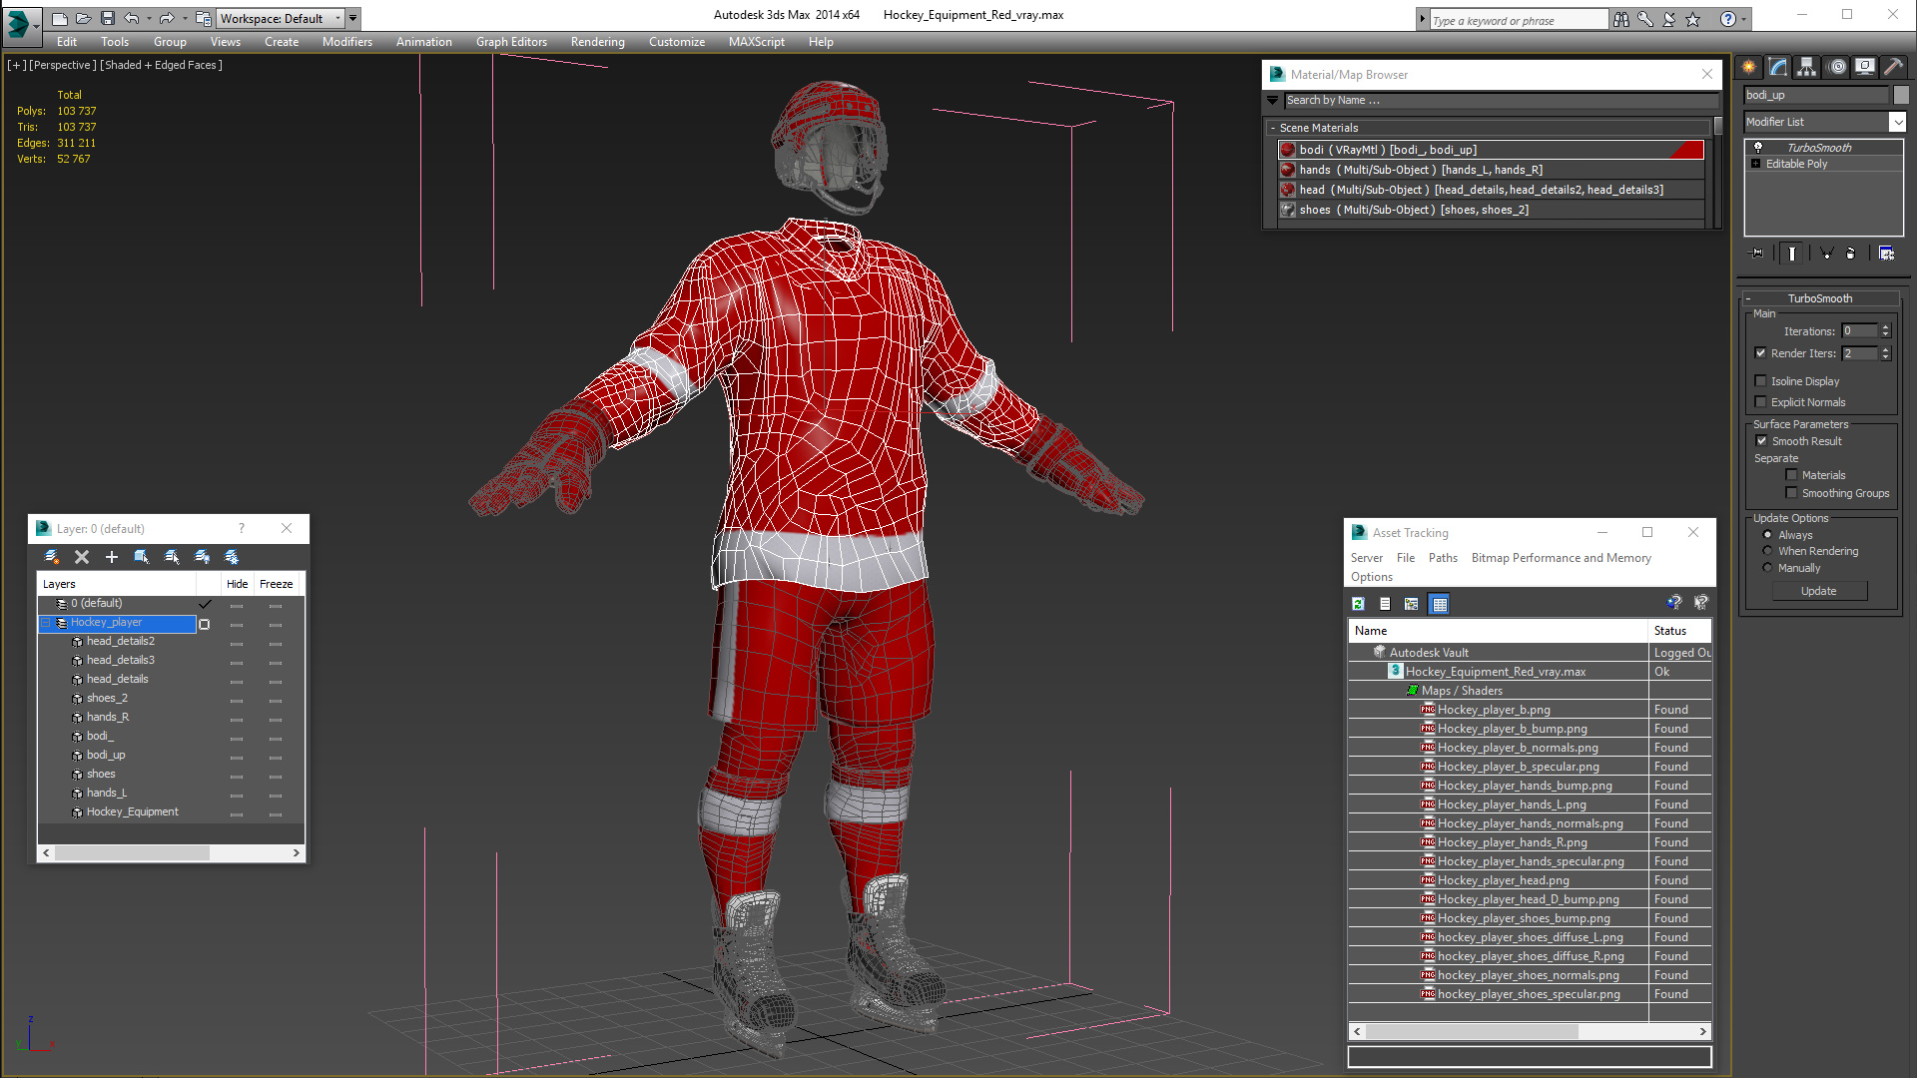This screenshot has height=1078, width=1917.
Task: Highlight selected objects' layers icon
Action: coord(172,557)
